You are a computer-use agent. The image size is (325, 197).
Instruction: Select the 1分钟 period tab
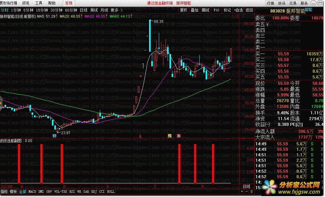[16, 10]
